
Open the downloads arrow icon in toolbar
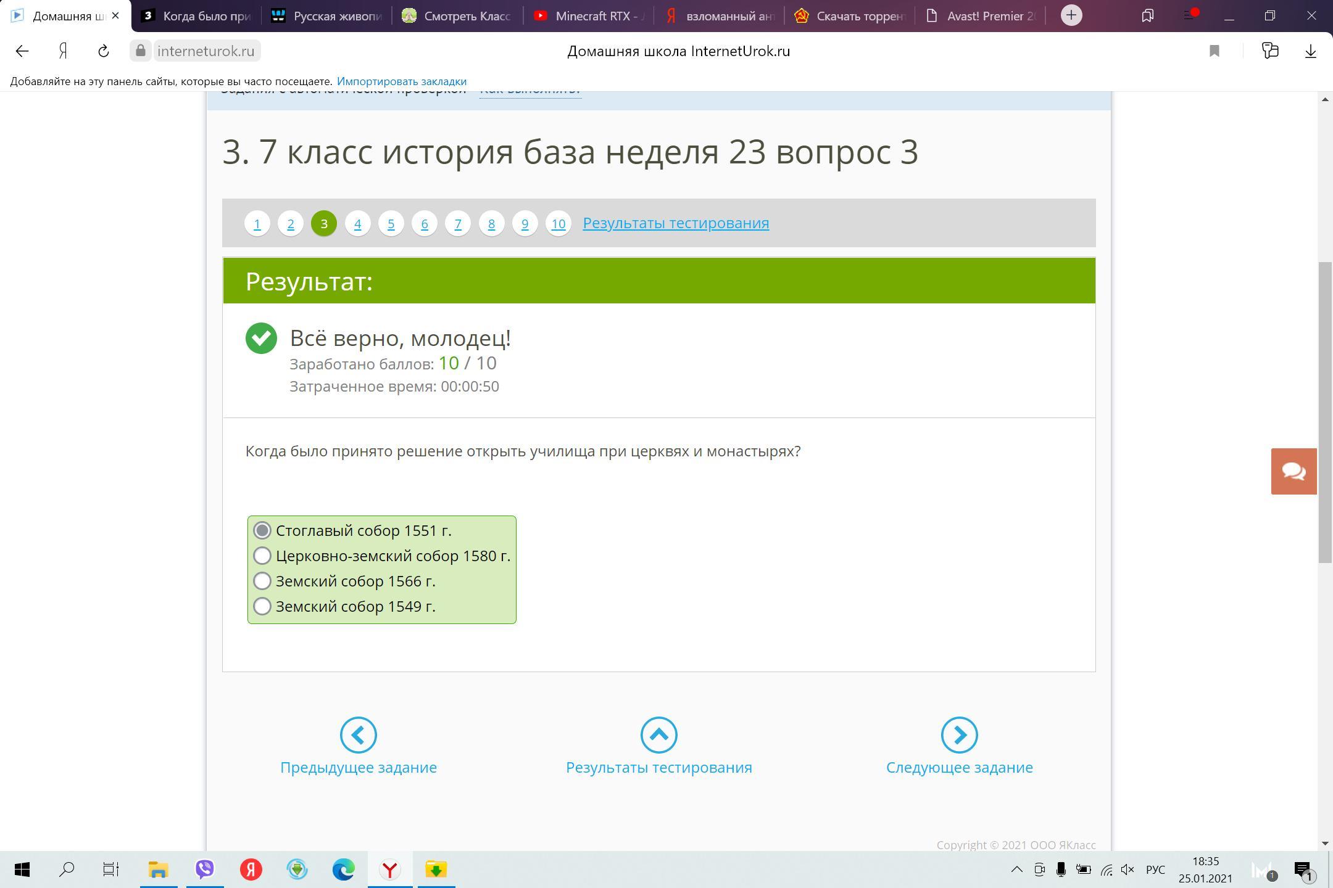1310,51
